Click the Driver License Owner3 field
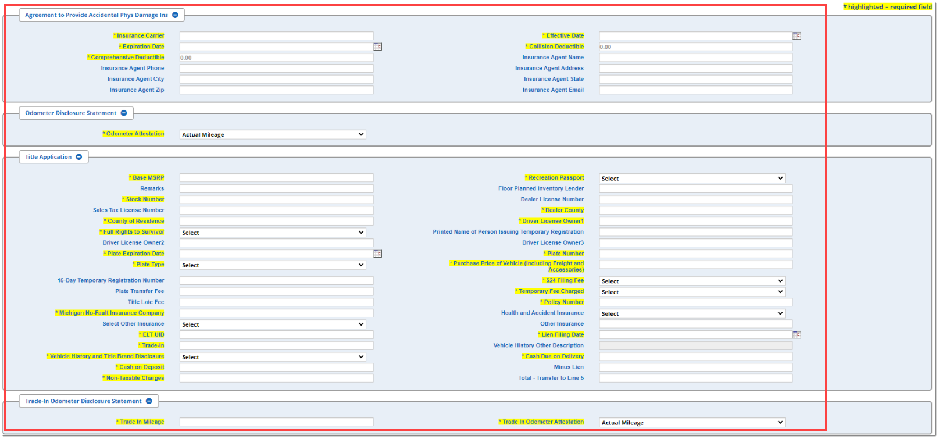This screenshot has height=439, width=939. (696, 243)
